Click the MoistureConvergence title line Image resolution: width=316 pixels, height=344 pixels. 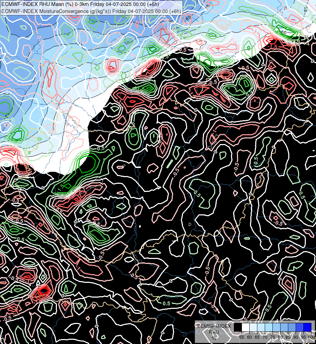[91, 11]
